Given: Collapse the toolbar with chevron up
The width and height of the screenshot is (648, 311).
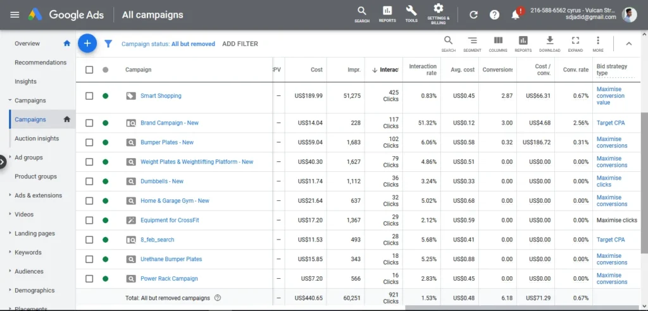Looking at the screenshot, I should tap(628, 44).
